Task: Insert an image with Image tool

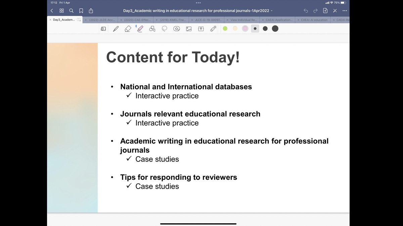Action: (189, 29)
